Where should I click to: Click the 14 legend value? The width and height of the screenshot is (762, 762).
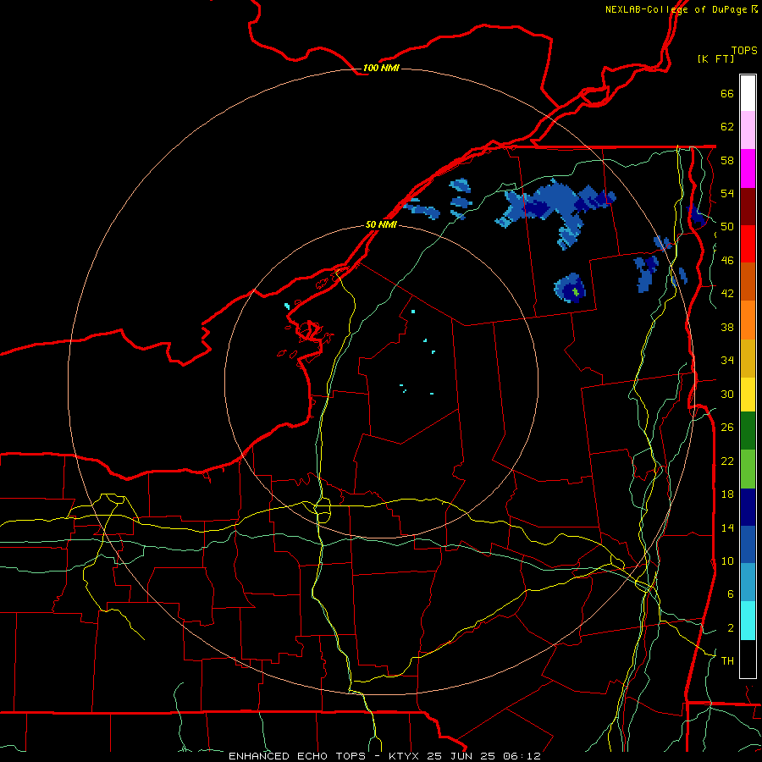(727, 527)
